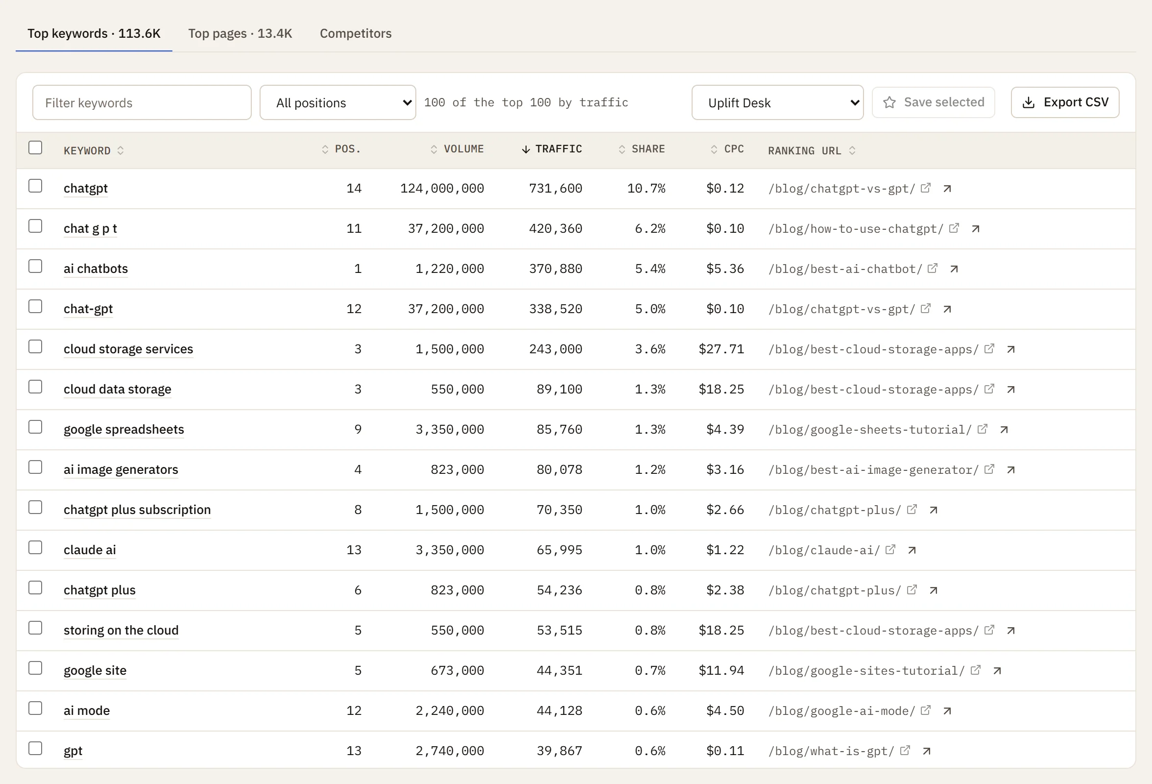Select checkbox for ai chatbots row
The width and height of the screenshot is (1152, 784).
coord(35,266)
